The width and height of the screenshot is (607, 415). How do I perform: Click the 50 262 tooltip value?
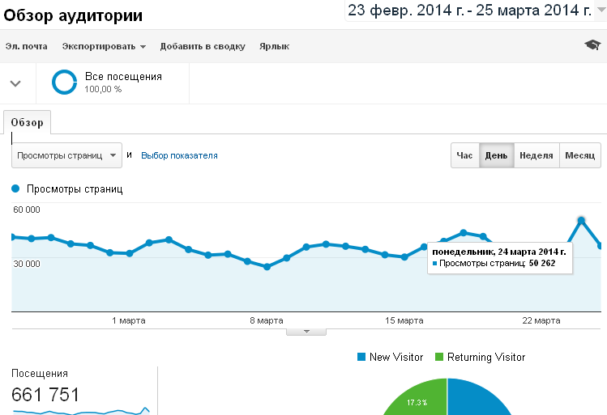point(542,263)
